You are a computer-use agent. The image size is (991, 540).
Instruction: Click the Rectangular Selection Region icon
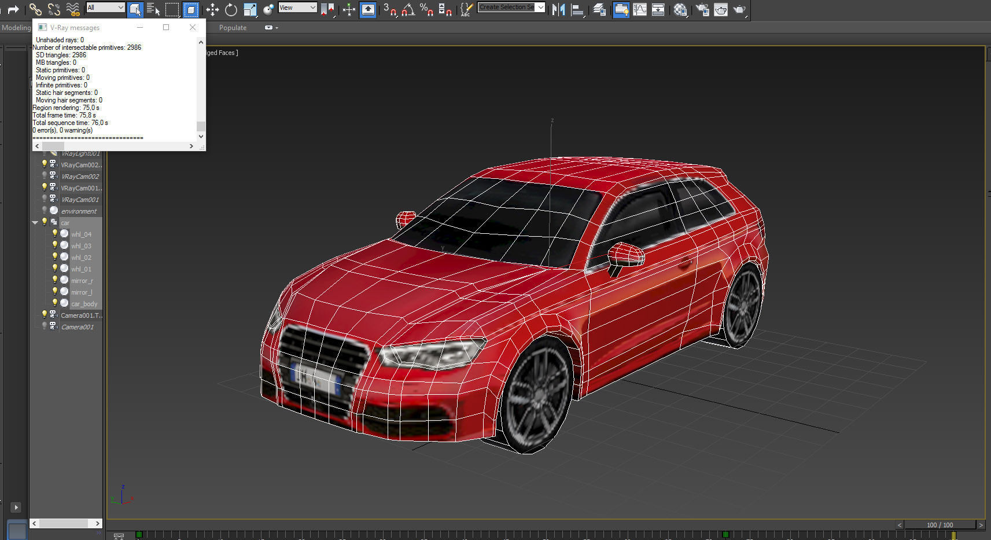click(172, 9)
